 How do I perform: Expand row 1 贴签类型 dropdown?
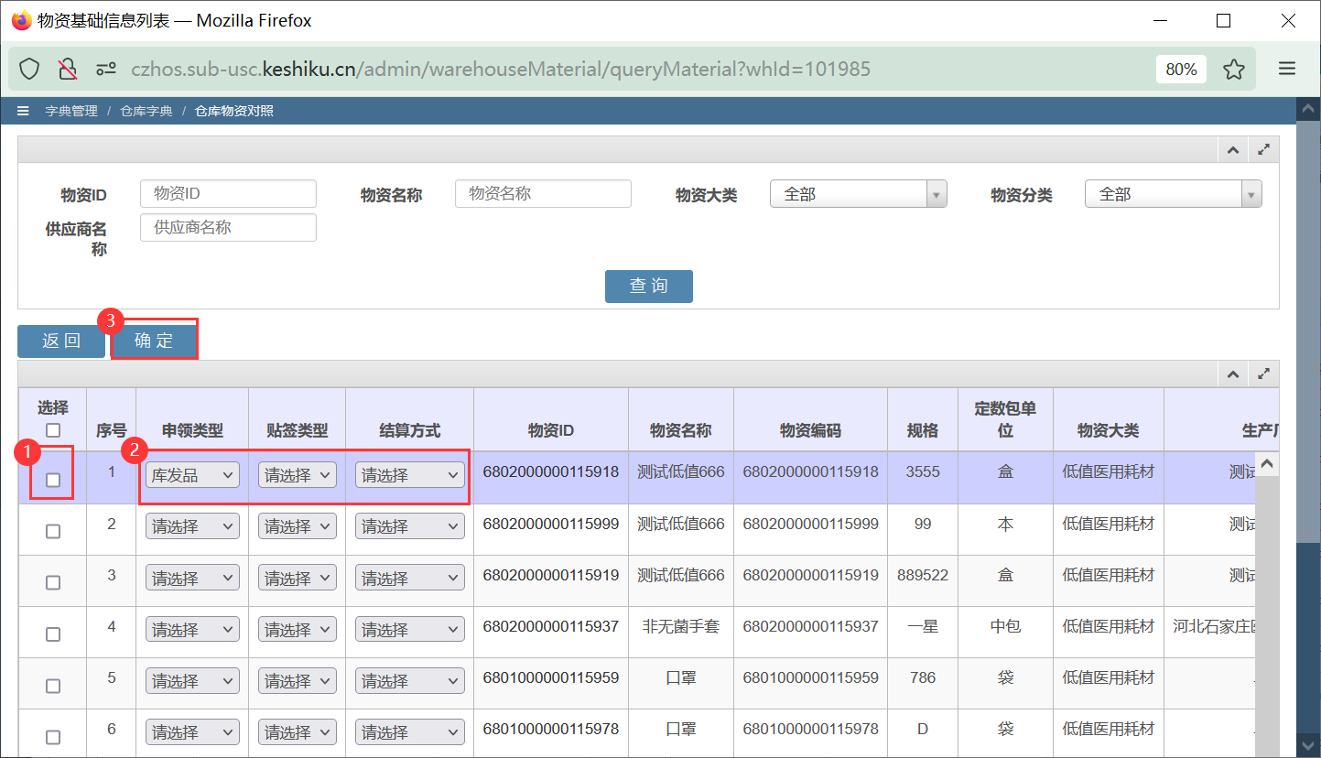(x=298, y=475)
